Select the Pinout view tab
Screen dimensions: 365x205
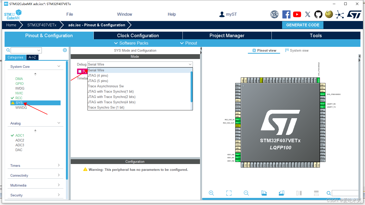264,50
